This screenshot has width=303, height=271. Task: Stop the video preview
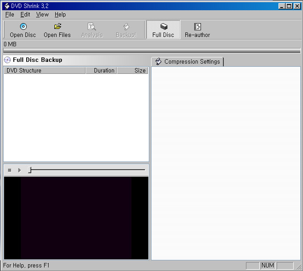pos(10,170)
